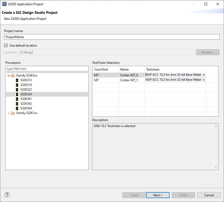Select Family S32K1xx label
This screenshot has height=202, width=224.
(27, 113)
